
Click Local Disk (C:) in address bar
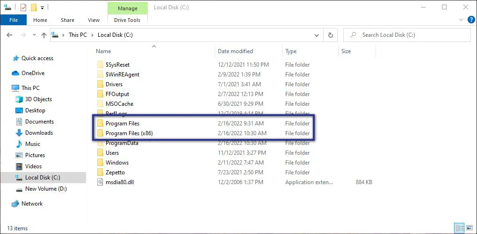click(115, 35)
